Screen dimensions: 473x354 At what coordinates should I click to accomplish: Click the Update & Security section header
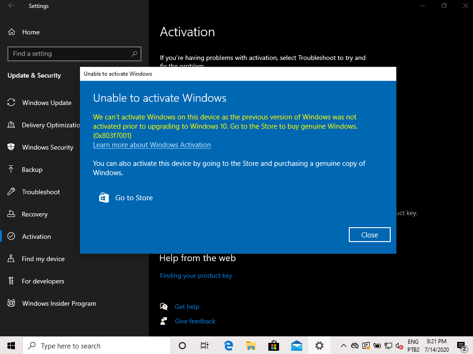pyautogui.click(x=34, y=75)
